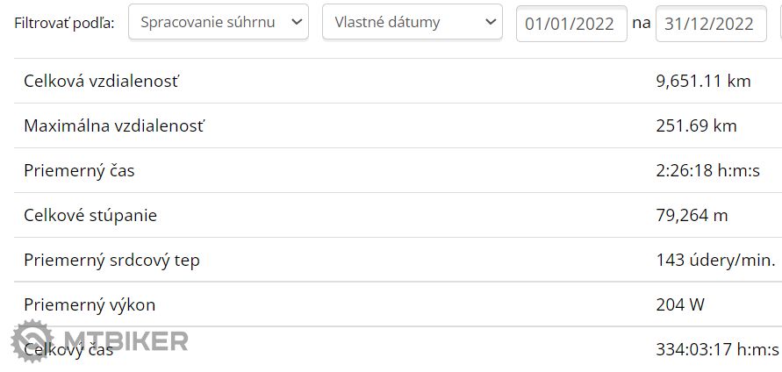Screen dimensions: 782x372
Task: Select the Priemerný čas row label
Action: pyautogui.click(x=79, y=171)
